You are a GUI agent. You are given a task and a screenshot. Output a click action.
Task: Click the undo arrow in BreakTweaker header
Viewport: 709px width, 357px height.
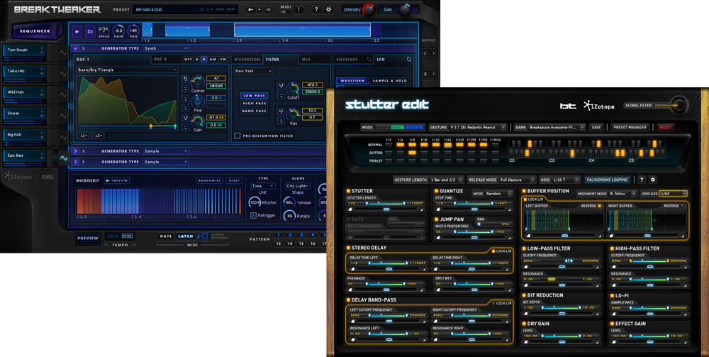click(x=250, y=9)
